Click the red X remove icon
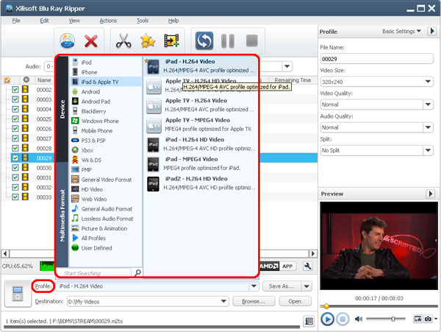The height and width of the screenshot is (332, 441). [x=91, y=41]
